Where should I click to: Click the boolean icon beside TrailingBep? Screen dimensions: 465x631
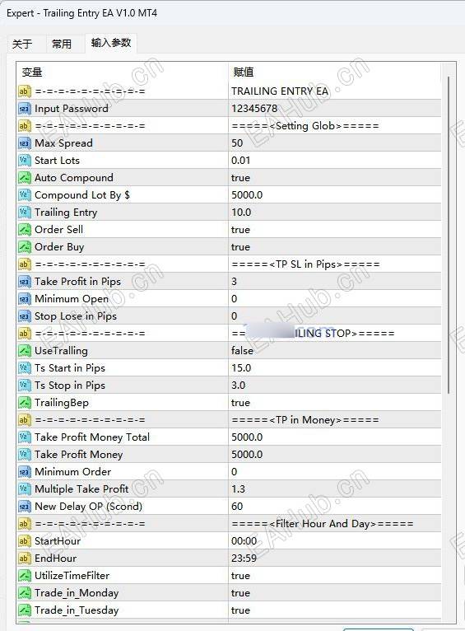(x=25, y=403)
